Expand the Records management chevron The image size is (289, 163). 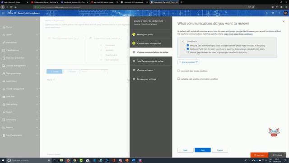tap(37, 66)
